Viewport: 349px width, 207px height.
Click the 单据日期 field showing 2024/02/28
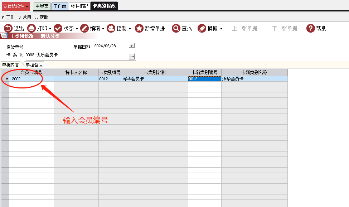click(x=111, y=46)
